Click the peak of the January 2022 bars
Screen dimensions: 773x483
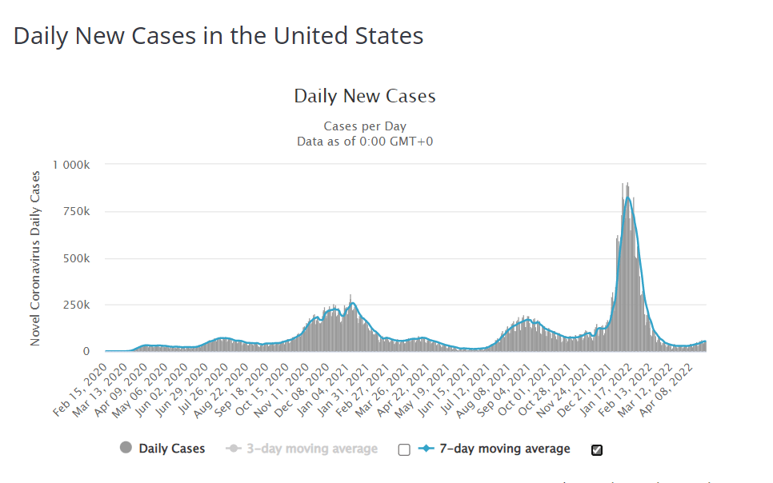click(627, 185)
